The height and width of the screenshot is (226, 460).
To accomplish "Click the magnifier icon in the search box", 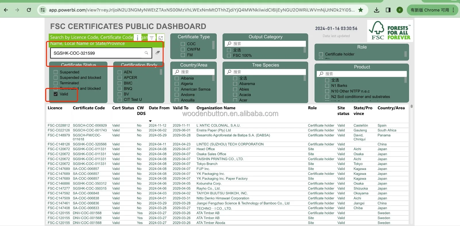I will (x=146, y=53).
